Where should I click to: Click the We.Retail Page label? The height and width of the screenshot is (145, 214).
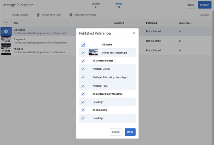(100, 86)
